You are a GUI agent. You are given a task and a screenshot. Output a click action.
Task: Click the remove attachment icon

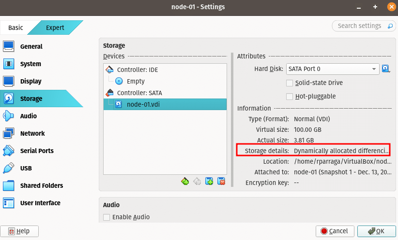coord(221,182)
